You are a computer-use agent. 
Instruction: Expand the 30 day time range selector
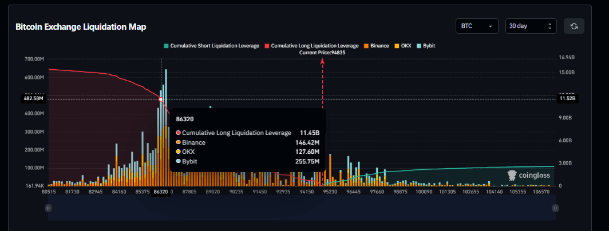(531, 26)
